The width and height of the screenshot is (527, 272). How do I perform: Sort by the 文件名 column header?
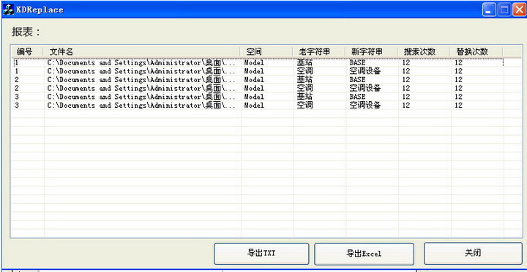142,52
